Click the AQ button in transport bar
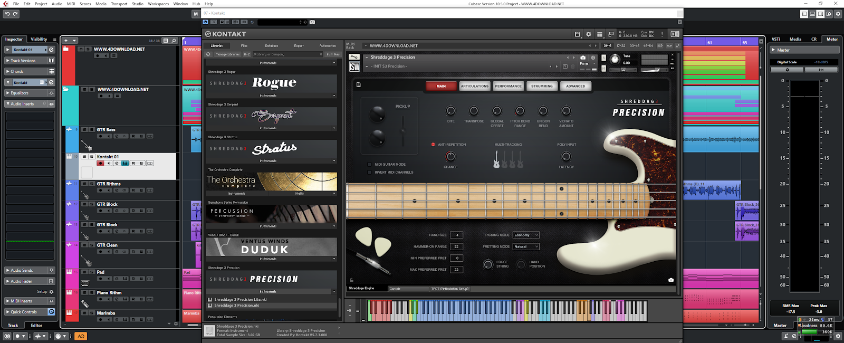The image size is (844, 343). point(81,336)
